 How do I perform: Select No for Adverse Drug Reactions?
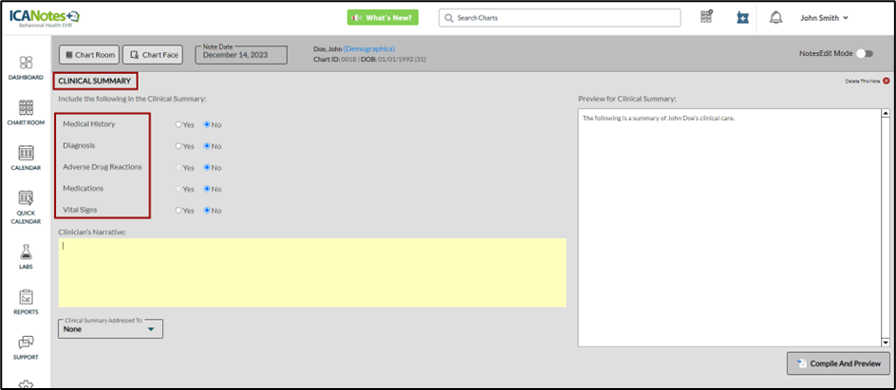[208, 168]
